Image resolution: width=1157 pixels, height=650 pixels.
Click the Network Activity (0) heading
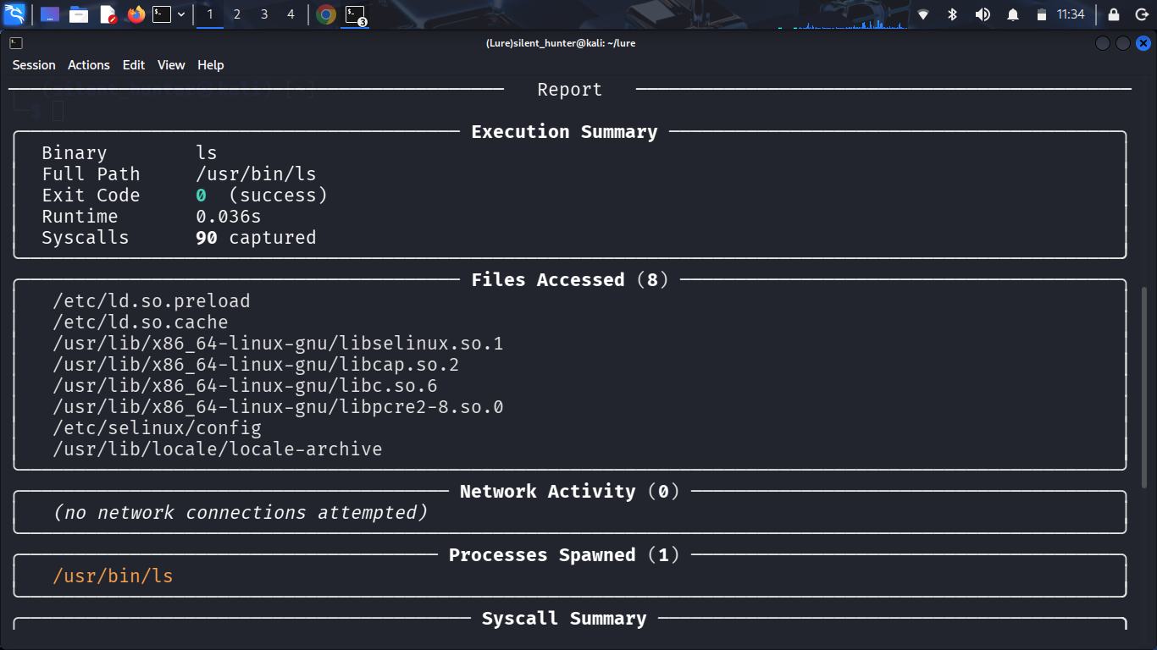570,492
